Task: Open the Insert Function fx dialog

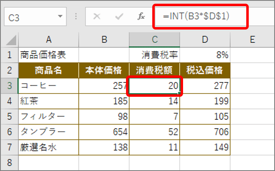Action: (x=141, y=16)
